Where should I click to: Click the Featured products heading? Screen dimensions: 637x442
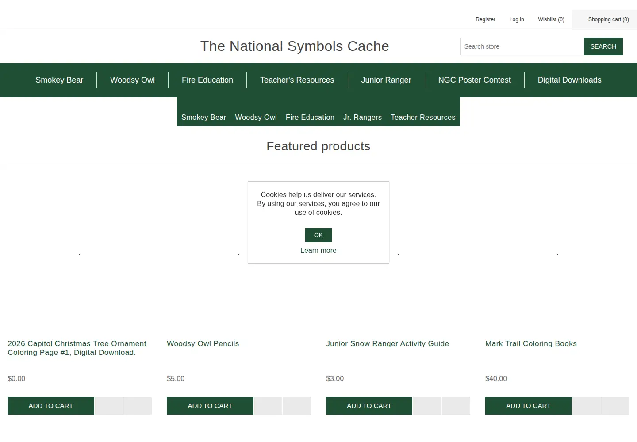pyautogui.click(x=318, y=146)
